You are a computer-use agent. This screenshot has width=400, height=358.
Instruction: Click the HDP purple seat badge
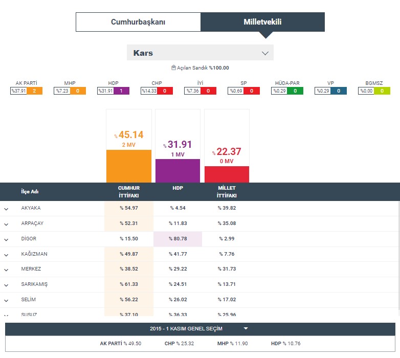coord(121,91)
